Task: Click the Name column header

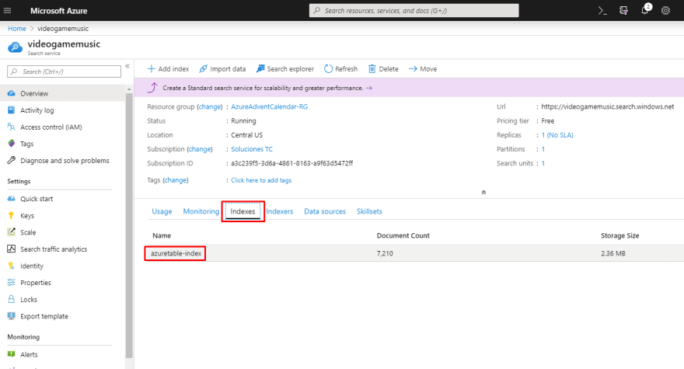Action: 162,235
